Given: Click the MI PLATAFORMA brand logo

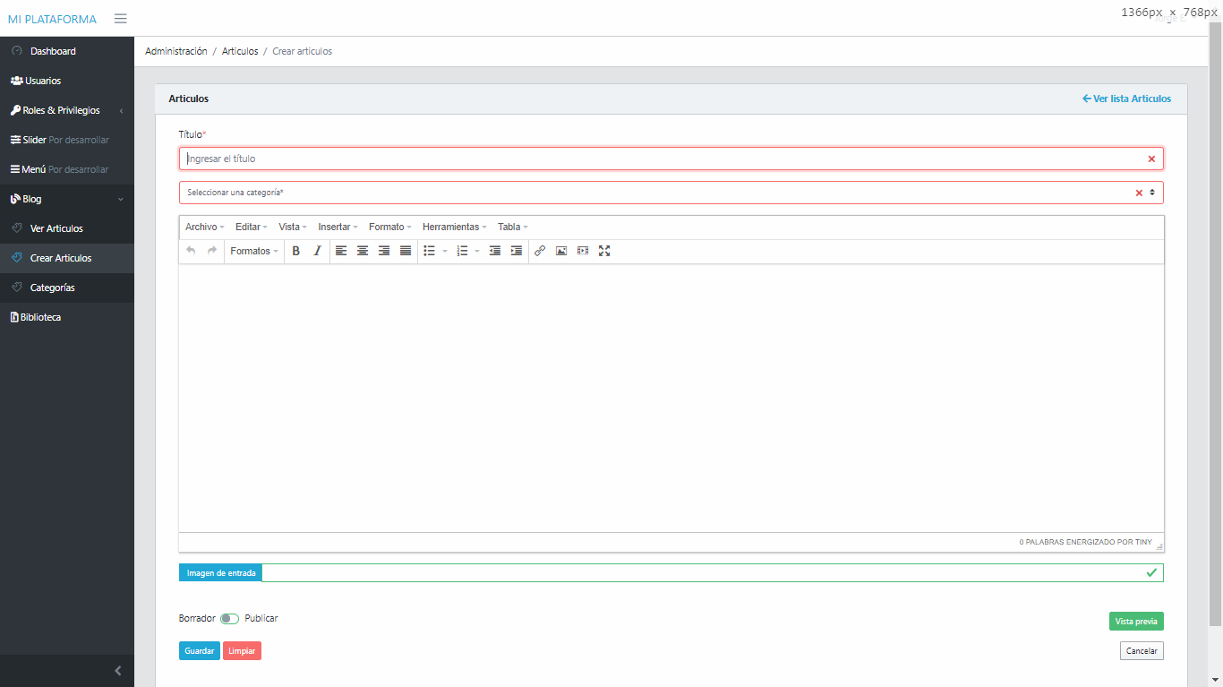Looking at the screenshot, I should pyautogui.click(x=52, y=19).
